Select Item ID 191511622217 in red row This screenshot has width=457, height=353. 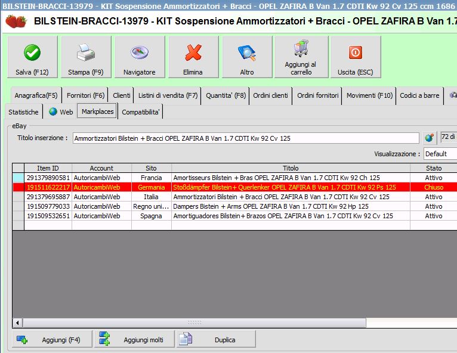click(48, 187)
